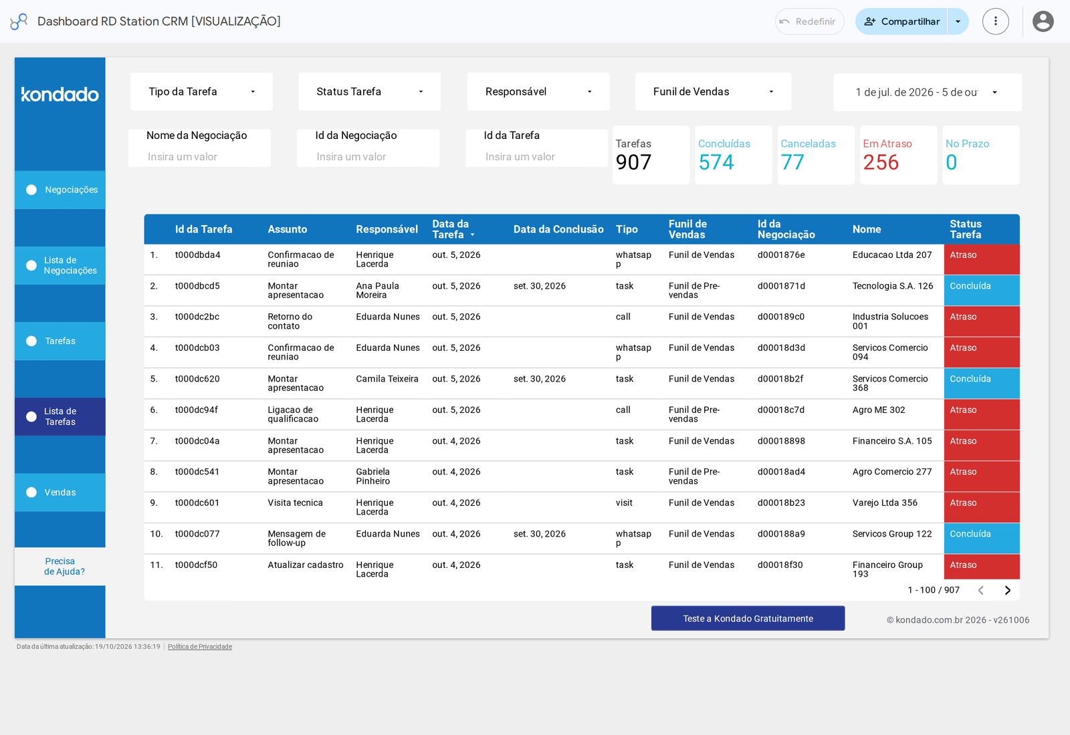Go to the Negociações page
The width and height of the screenshot is (1070, 735).
coord(60,190)
